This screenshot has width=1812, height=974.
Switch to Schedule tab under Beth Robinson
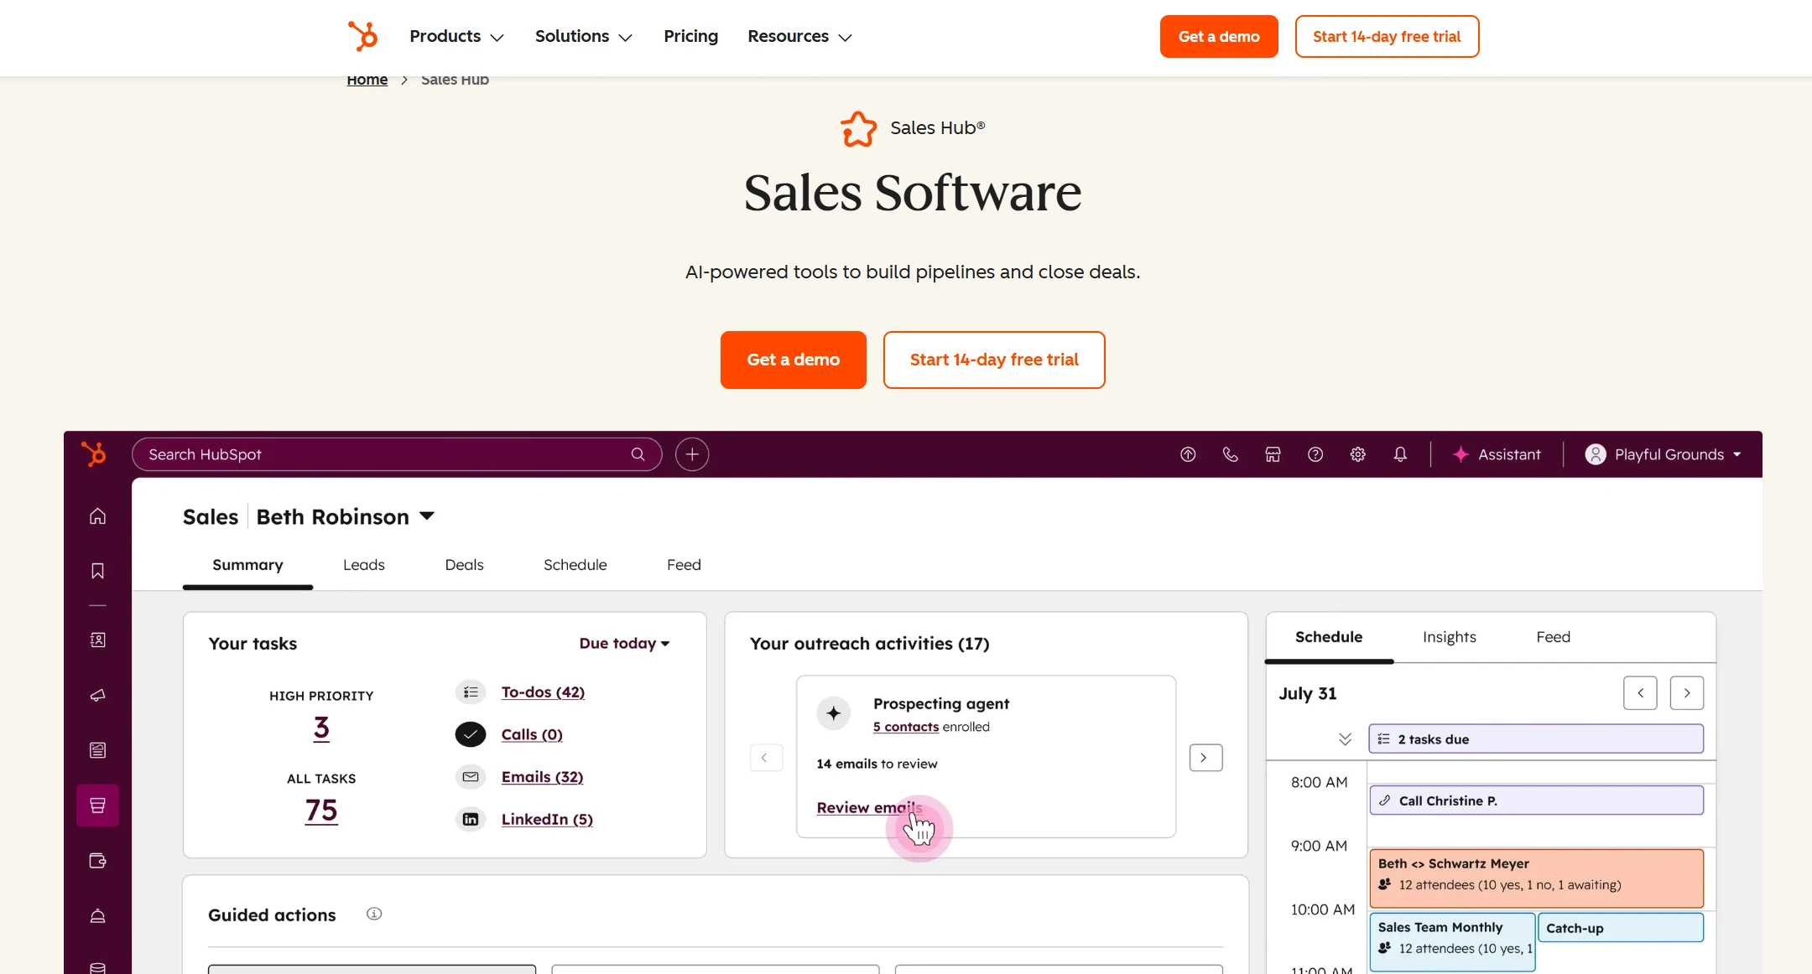575,565
